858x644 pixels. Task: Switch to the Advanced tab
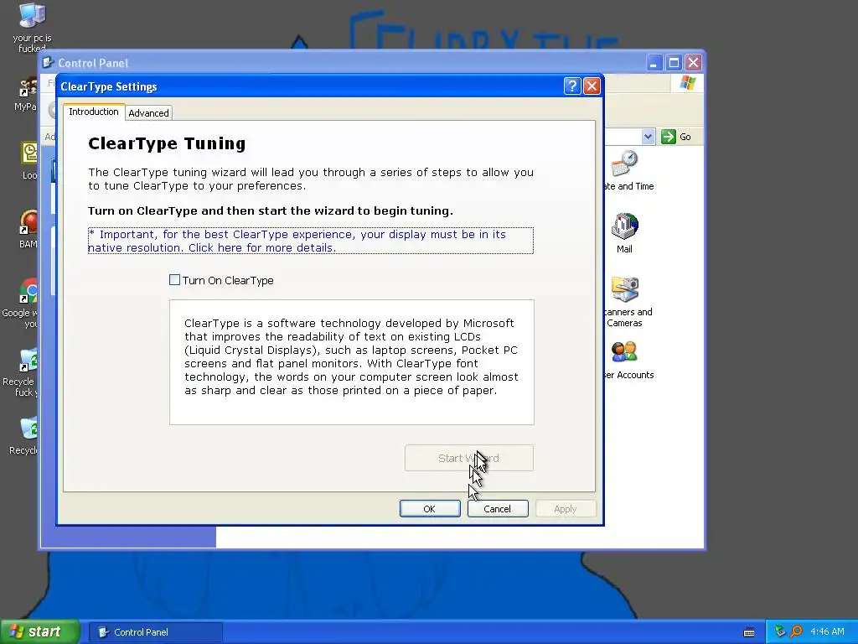[x=148, y=113]
